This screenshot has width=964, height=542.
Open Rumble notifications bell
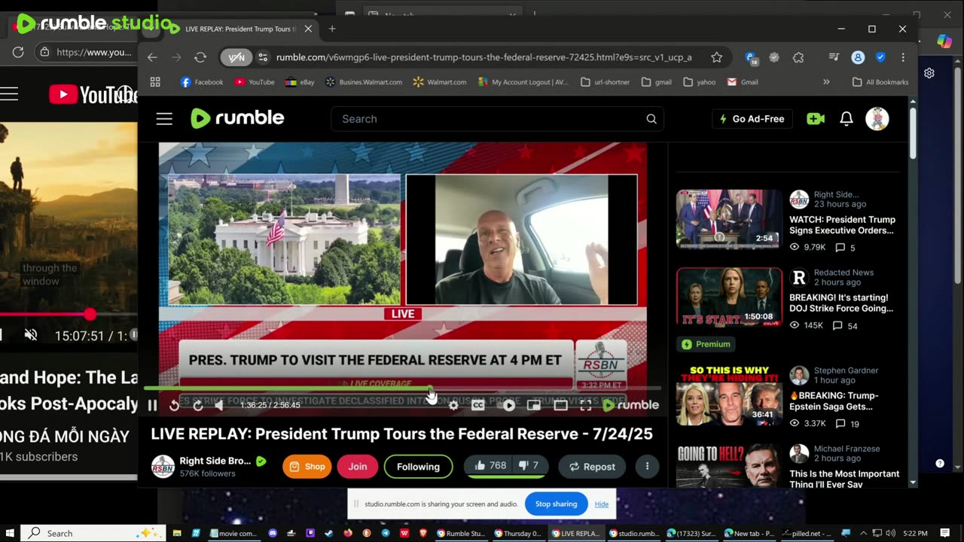click(847, 119)
